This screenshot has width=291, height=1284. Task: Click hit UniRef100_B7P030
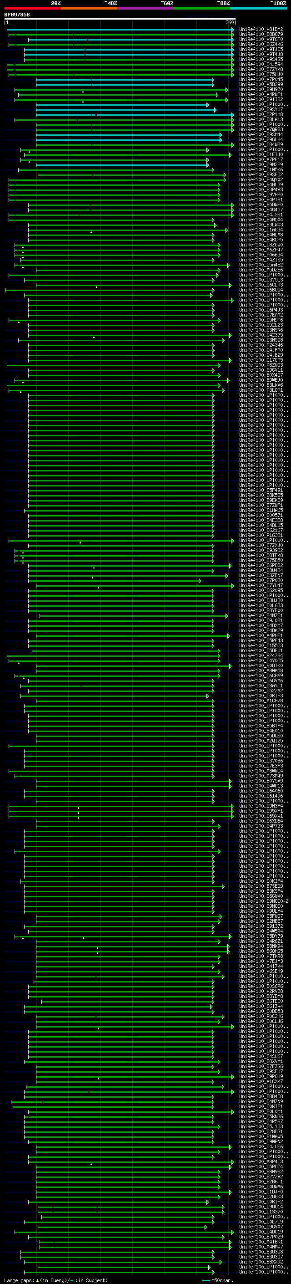(261, 581)
